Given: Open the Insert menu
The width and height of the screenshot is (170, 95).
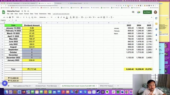Looking at the screenshot, I should [x=21, y=14].
